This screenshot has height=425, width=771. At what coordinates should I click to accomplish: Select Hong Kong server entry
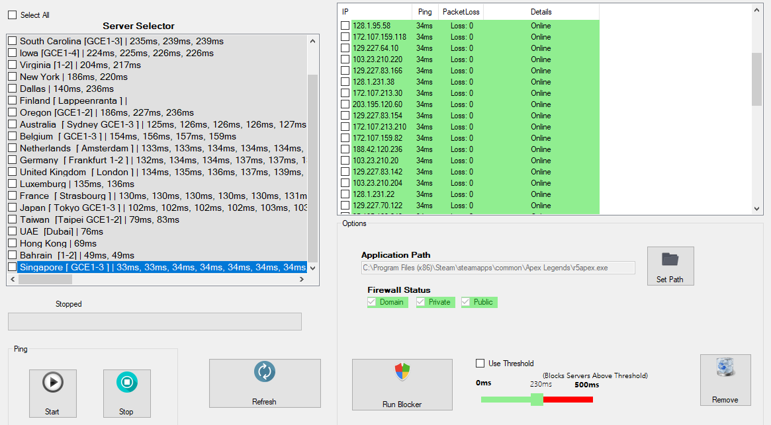point(58,243)
